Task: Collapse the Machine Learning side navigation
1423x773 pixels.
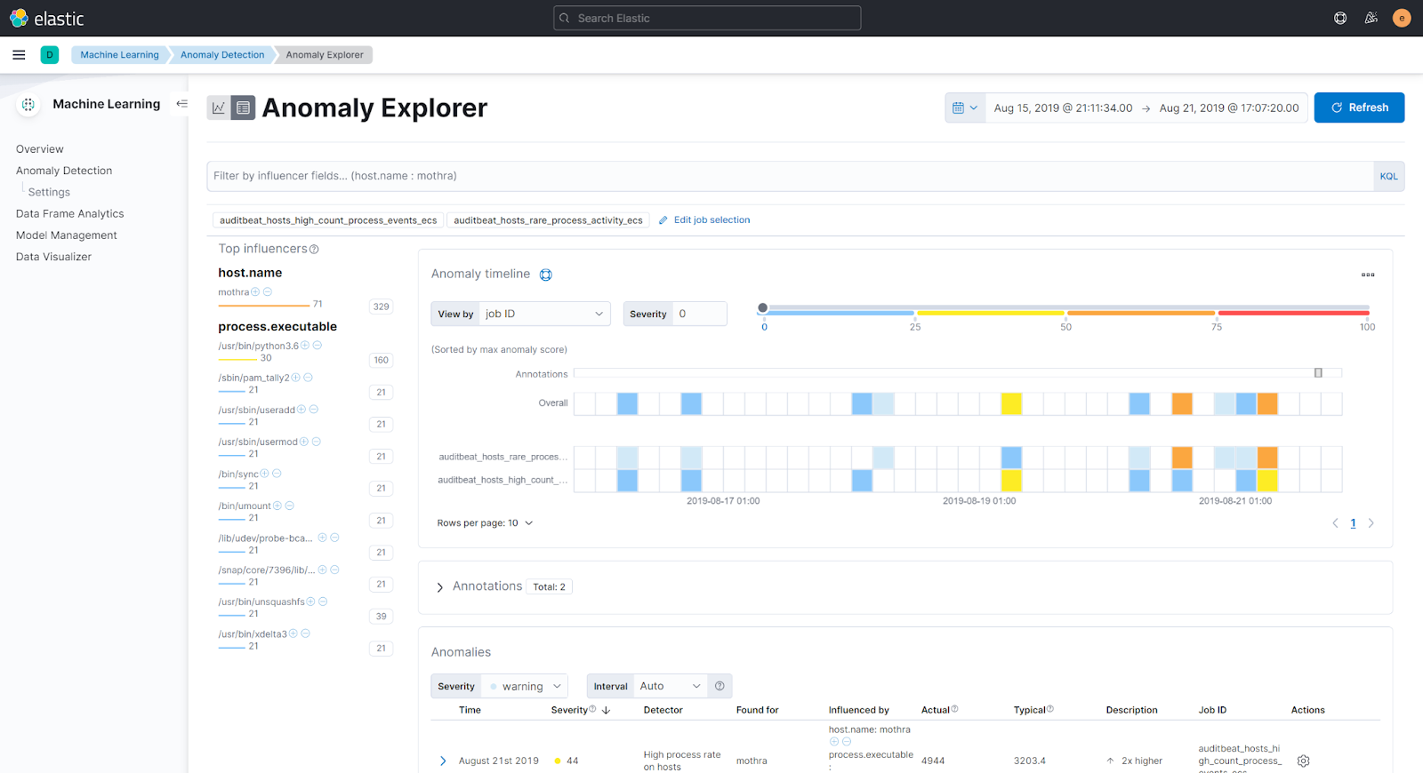Action: (x=181, y=104)
